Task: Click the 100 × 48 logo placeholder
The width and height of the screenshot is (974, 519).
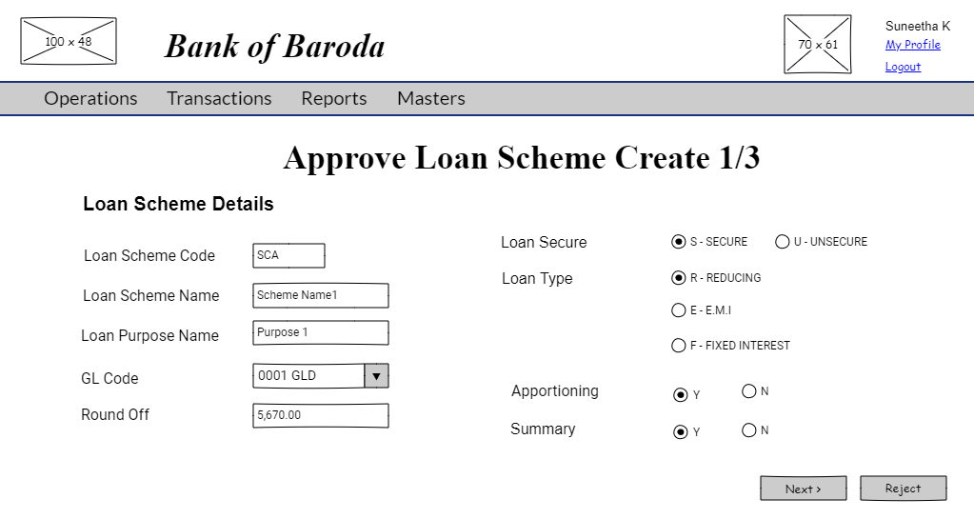Action: pos(69,41)
